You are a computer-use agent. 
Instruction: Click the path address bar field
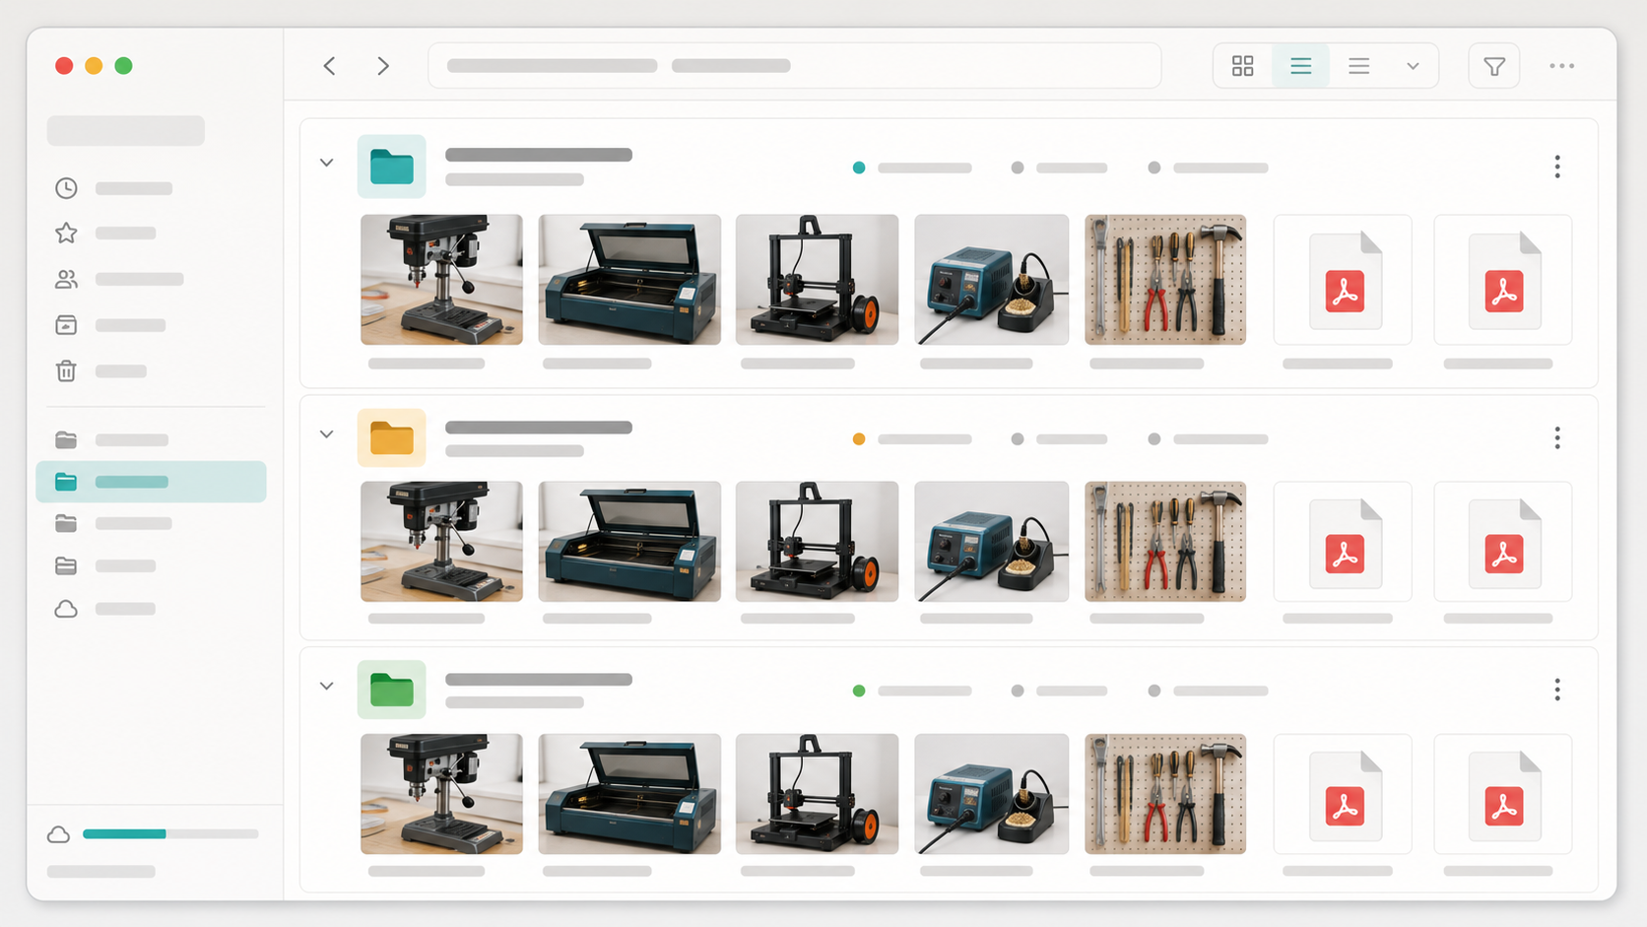(x=794, y=66)
